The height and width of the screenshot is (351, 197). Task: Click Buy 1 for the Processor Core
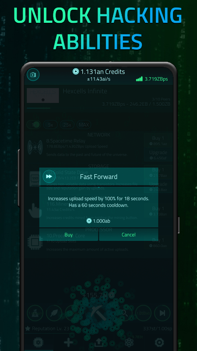(x=158, y=243)
